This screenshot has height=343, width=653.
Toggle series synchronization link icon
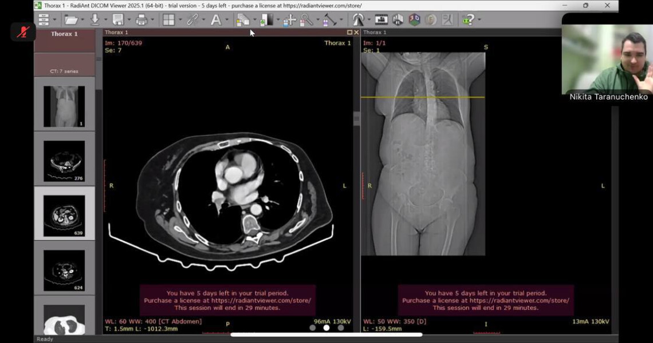pos(192,20)
